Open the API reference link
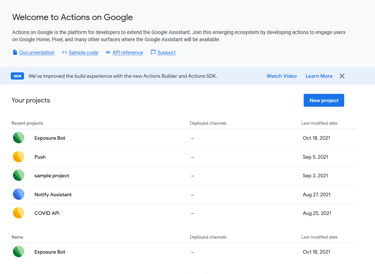This screenshot has height=274, width=375. [x=128, y=52]
